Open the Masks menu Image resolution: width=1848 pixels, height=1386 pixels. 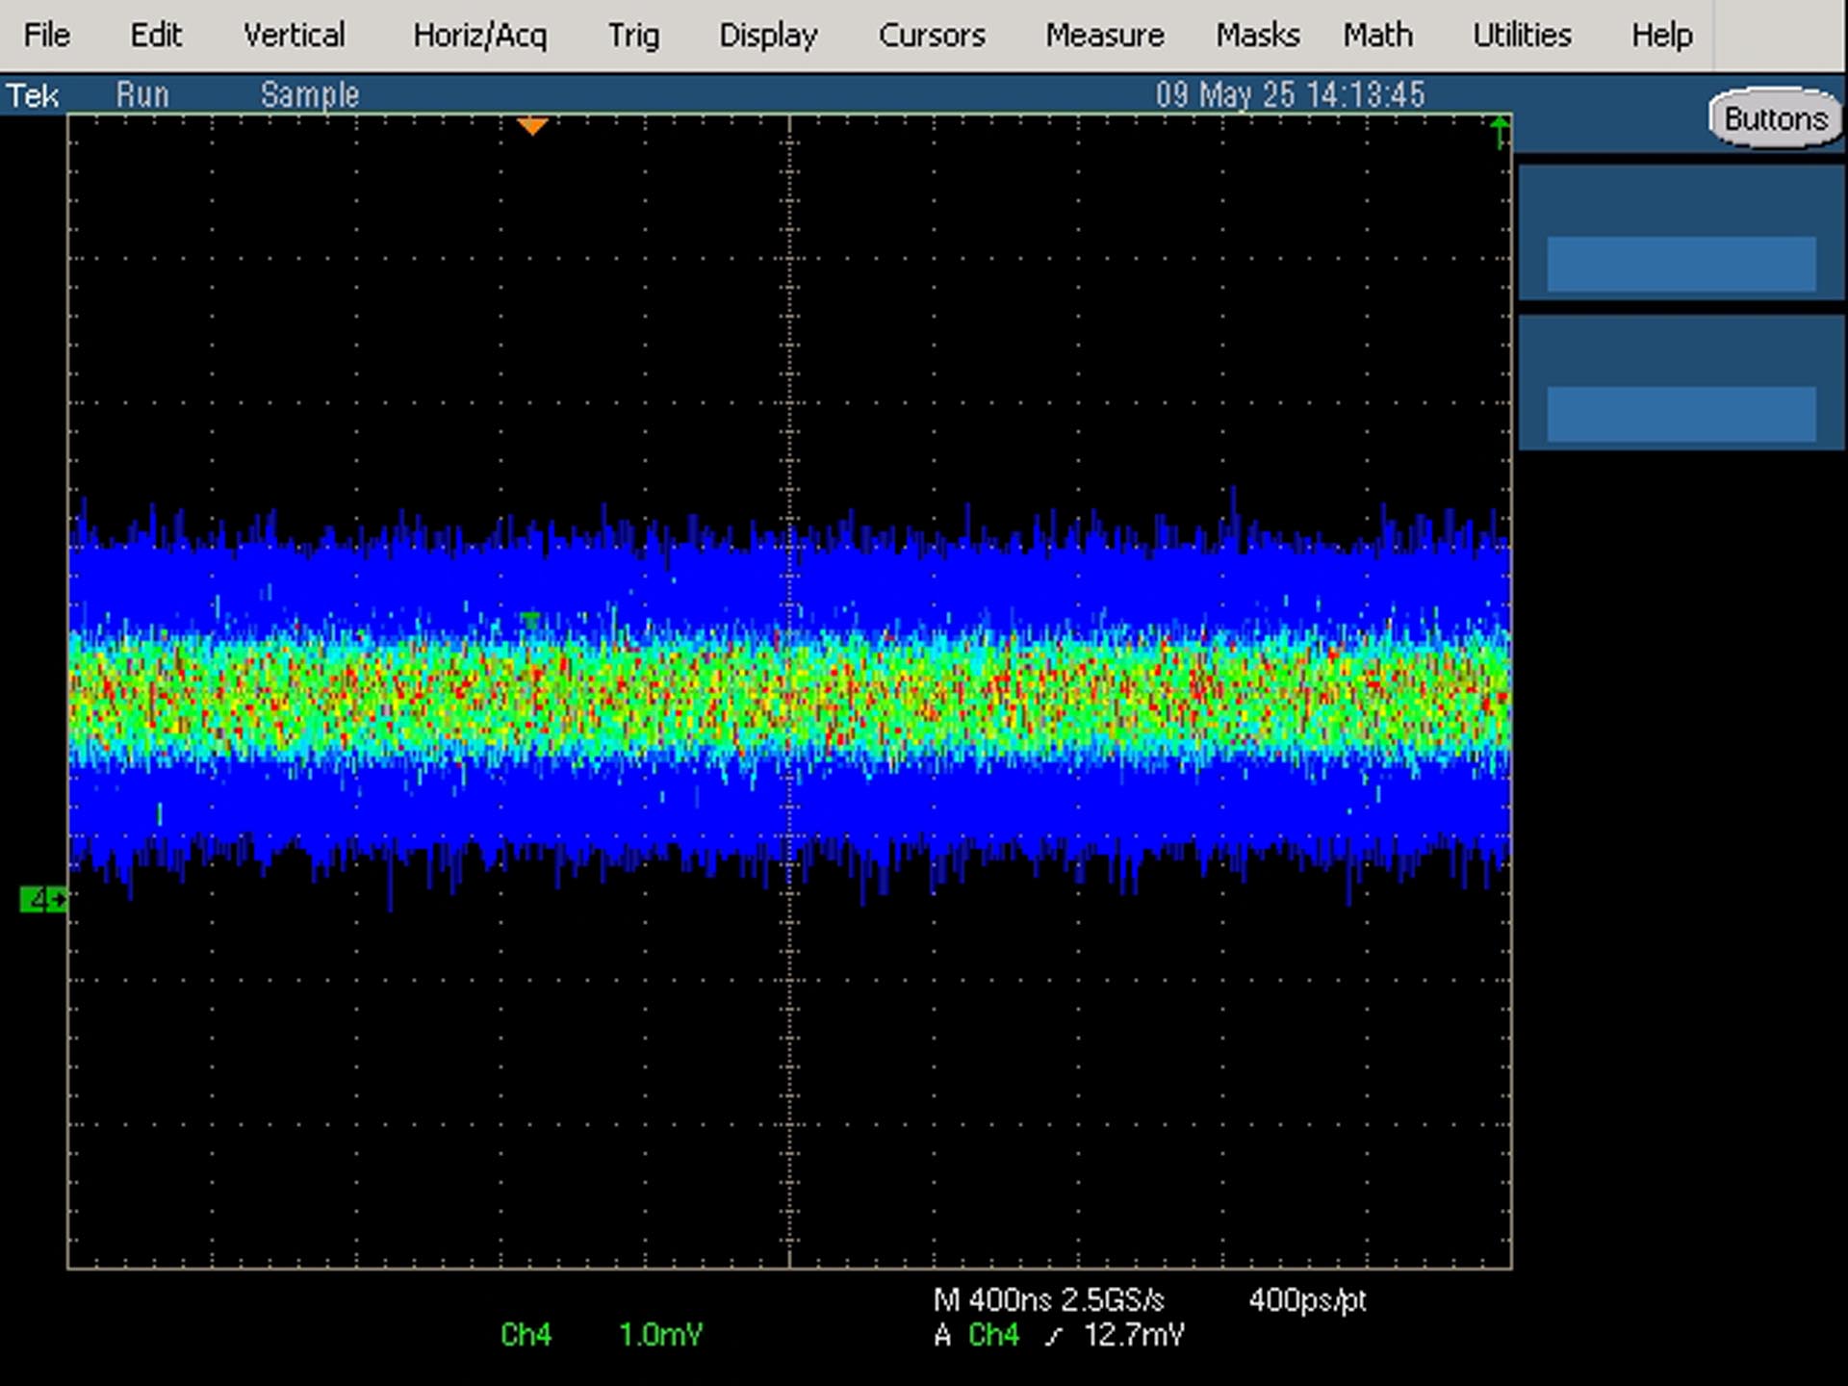(x=1257, y=36)
